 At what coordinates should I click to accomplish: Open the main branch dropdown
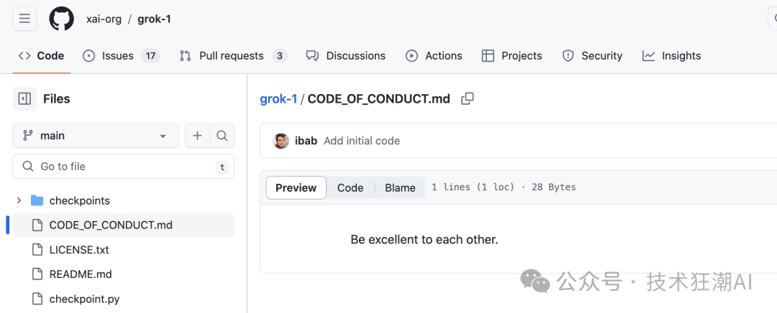click(x=96, y=136)
